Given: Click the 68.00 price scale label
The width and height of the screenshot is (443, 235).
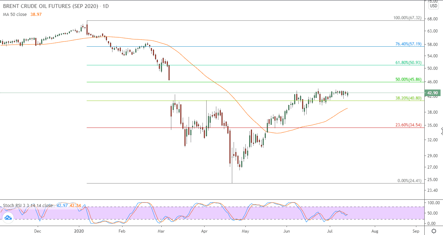Looking at the screenshot, I should point(433,19).
